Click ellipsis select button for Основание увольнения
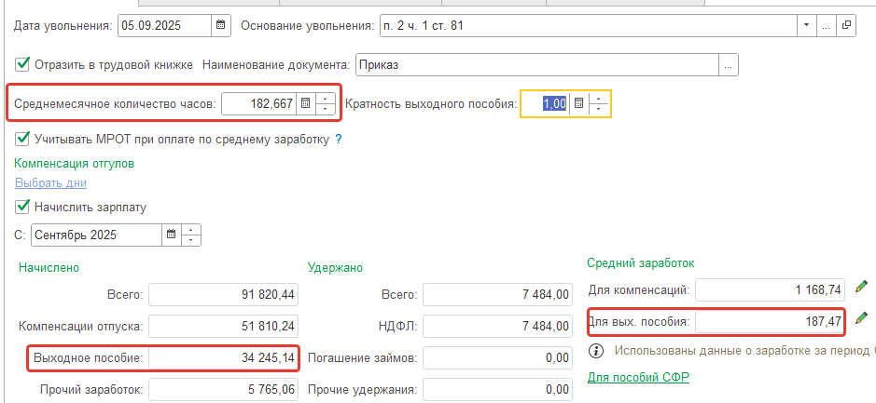This screenshot has width=876, height=403. coord(826,26)
